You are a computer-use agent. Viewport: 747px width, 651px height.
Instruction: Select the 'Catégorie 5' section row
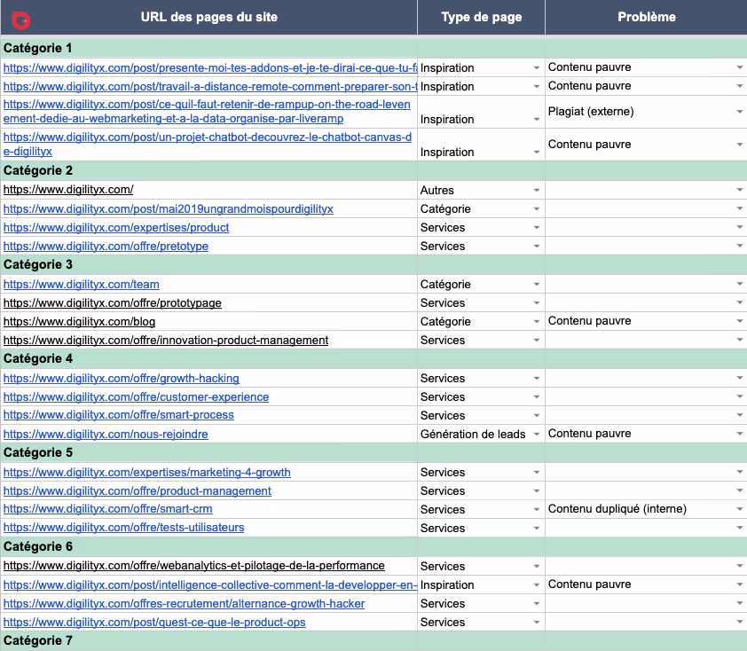pyautogui.click(x=373, y=453)
